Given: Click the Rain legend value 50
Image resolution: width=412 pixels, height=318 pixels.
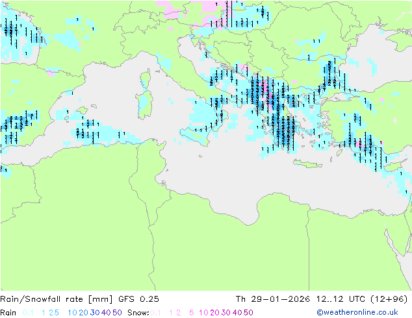Looking at the screenshot, I should 117,313.
